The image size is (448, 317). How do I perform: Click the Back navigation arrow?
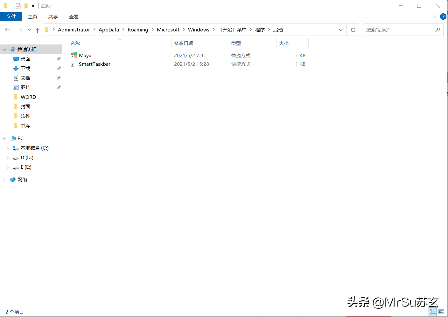8,30
